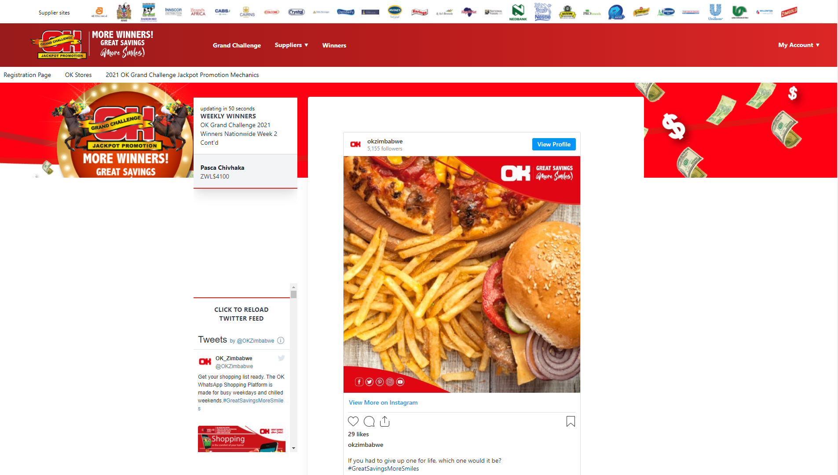The height and width of the screenshot is (475, 838).
Task: Open the Registration Page link
Action: (x=27, y=75)
